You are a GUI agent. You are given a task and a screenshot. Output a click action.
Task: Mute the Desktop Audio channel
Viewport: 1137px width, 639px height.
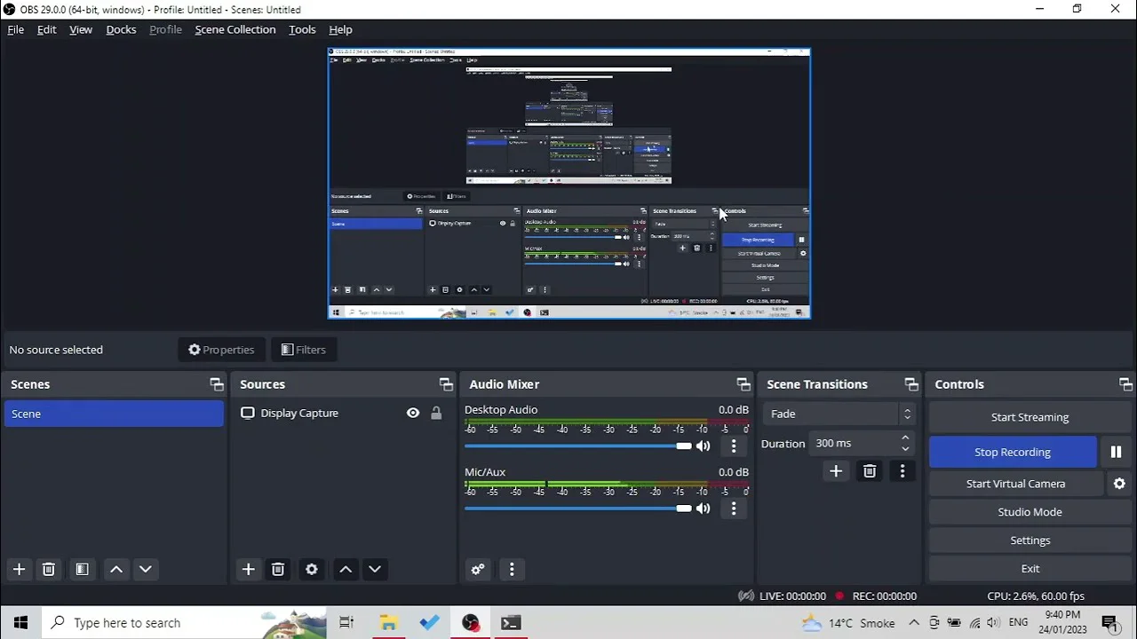703,446
